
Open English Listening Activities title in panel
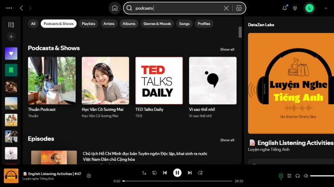pyautogui.click(x=295, y=143)
